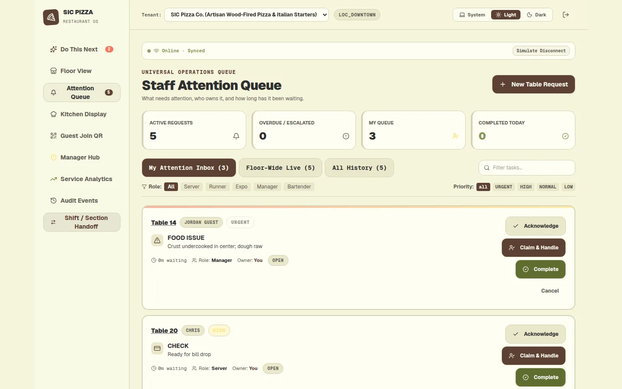The image size is (622, 389).
Task: Click the sign-out icon in the top bar
Action: point(566,15)
